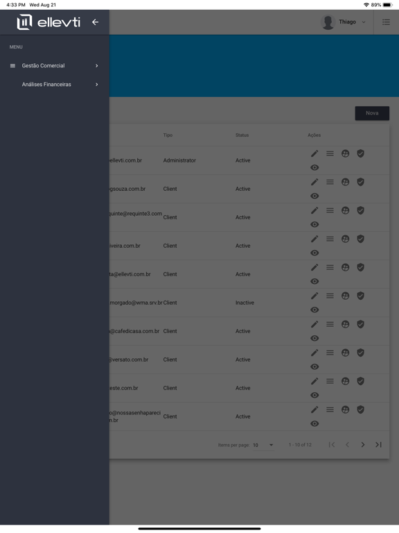399x533 pixels.
Task: Click shield icon in nossasenhapareci row
Action: coord(360,409)
